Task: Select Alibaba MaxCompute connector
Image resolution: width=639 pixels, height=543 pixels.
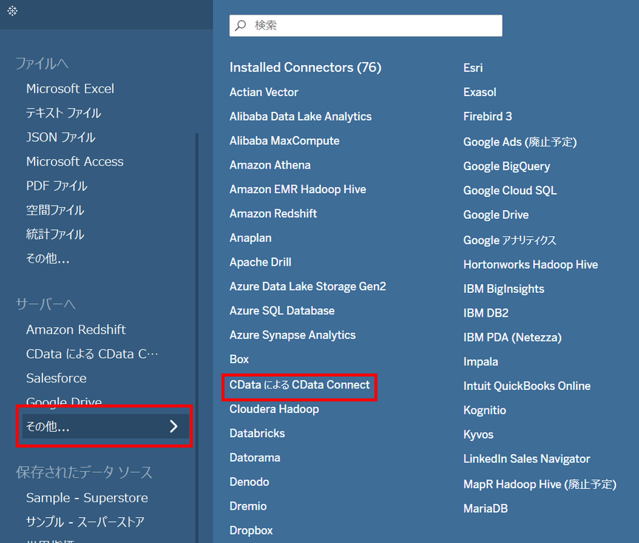Action: pos(285,141)
